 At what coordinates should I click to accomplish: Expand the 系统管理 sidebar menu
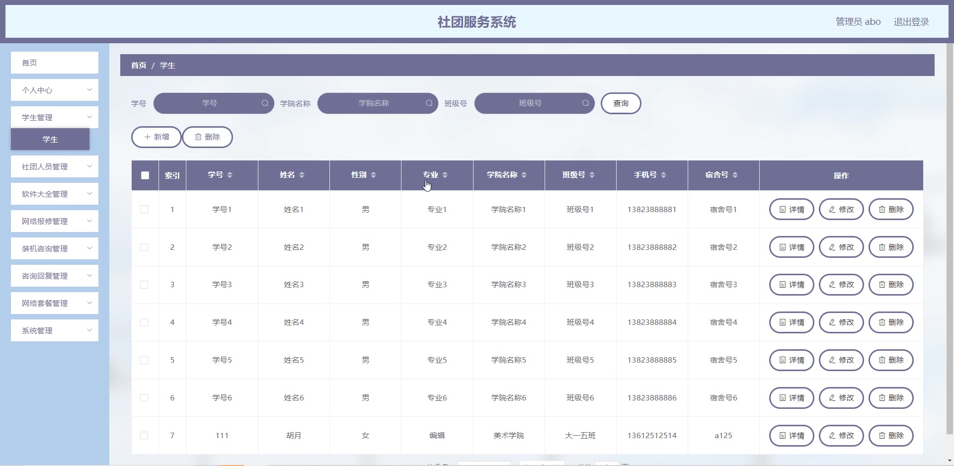click(x=55, y=330)
